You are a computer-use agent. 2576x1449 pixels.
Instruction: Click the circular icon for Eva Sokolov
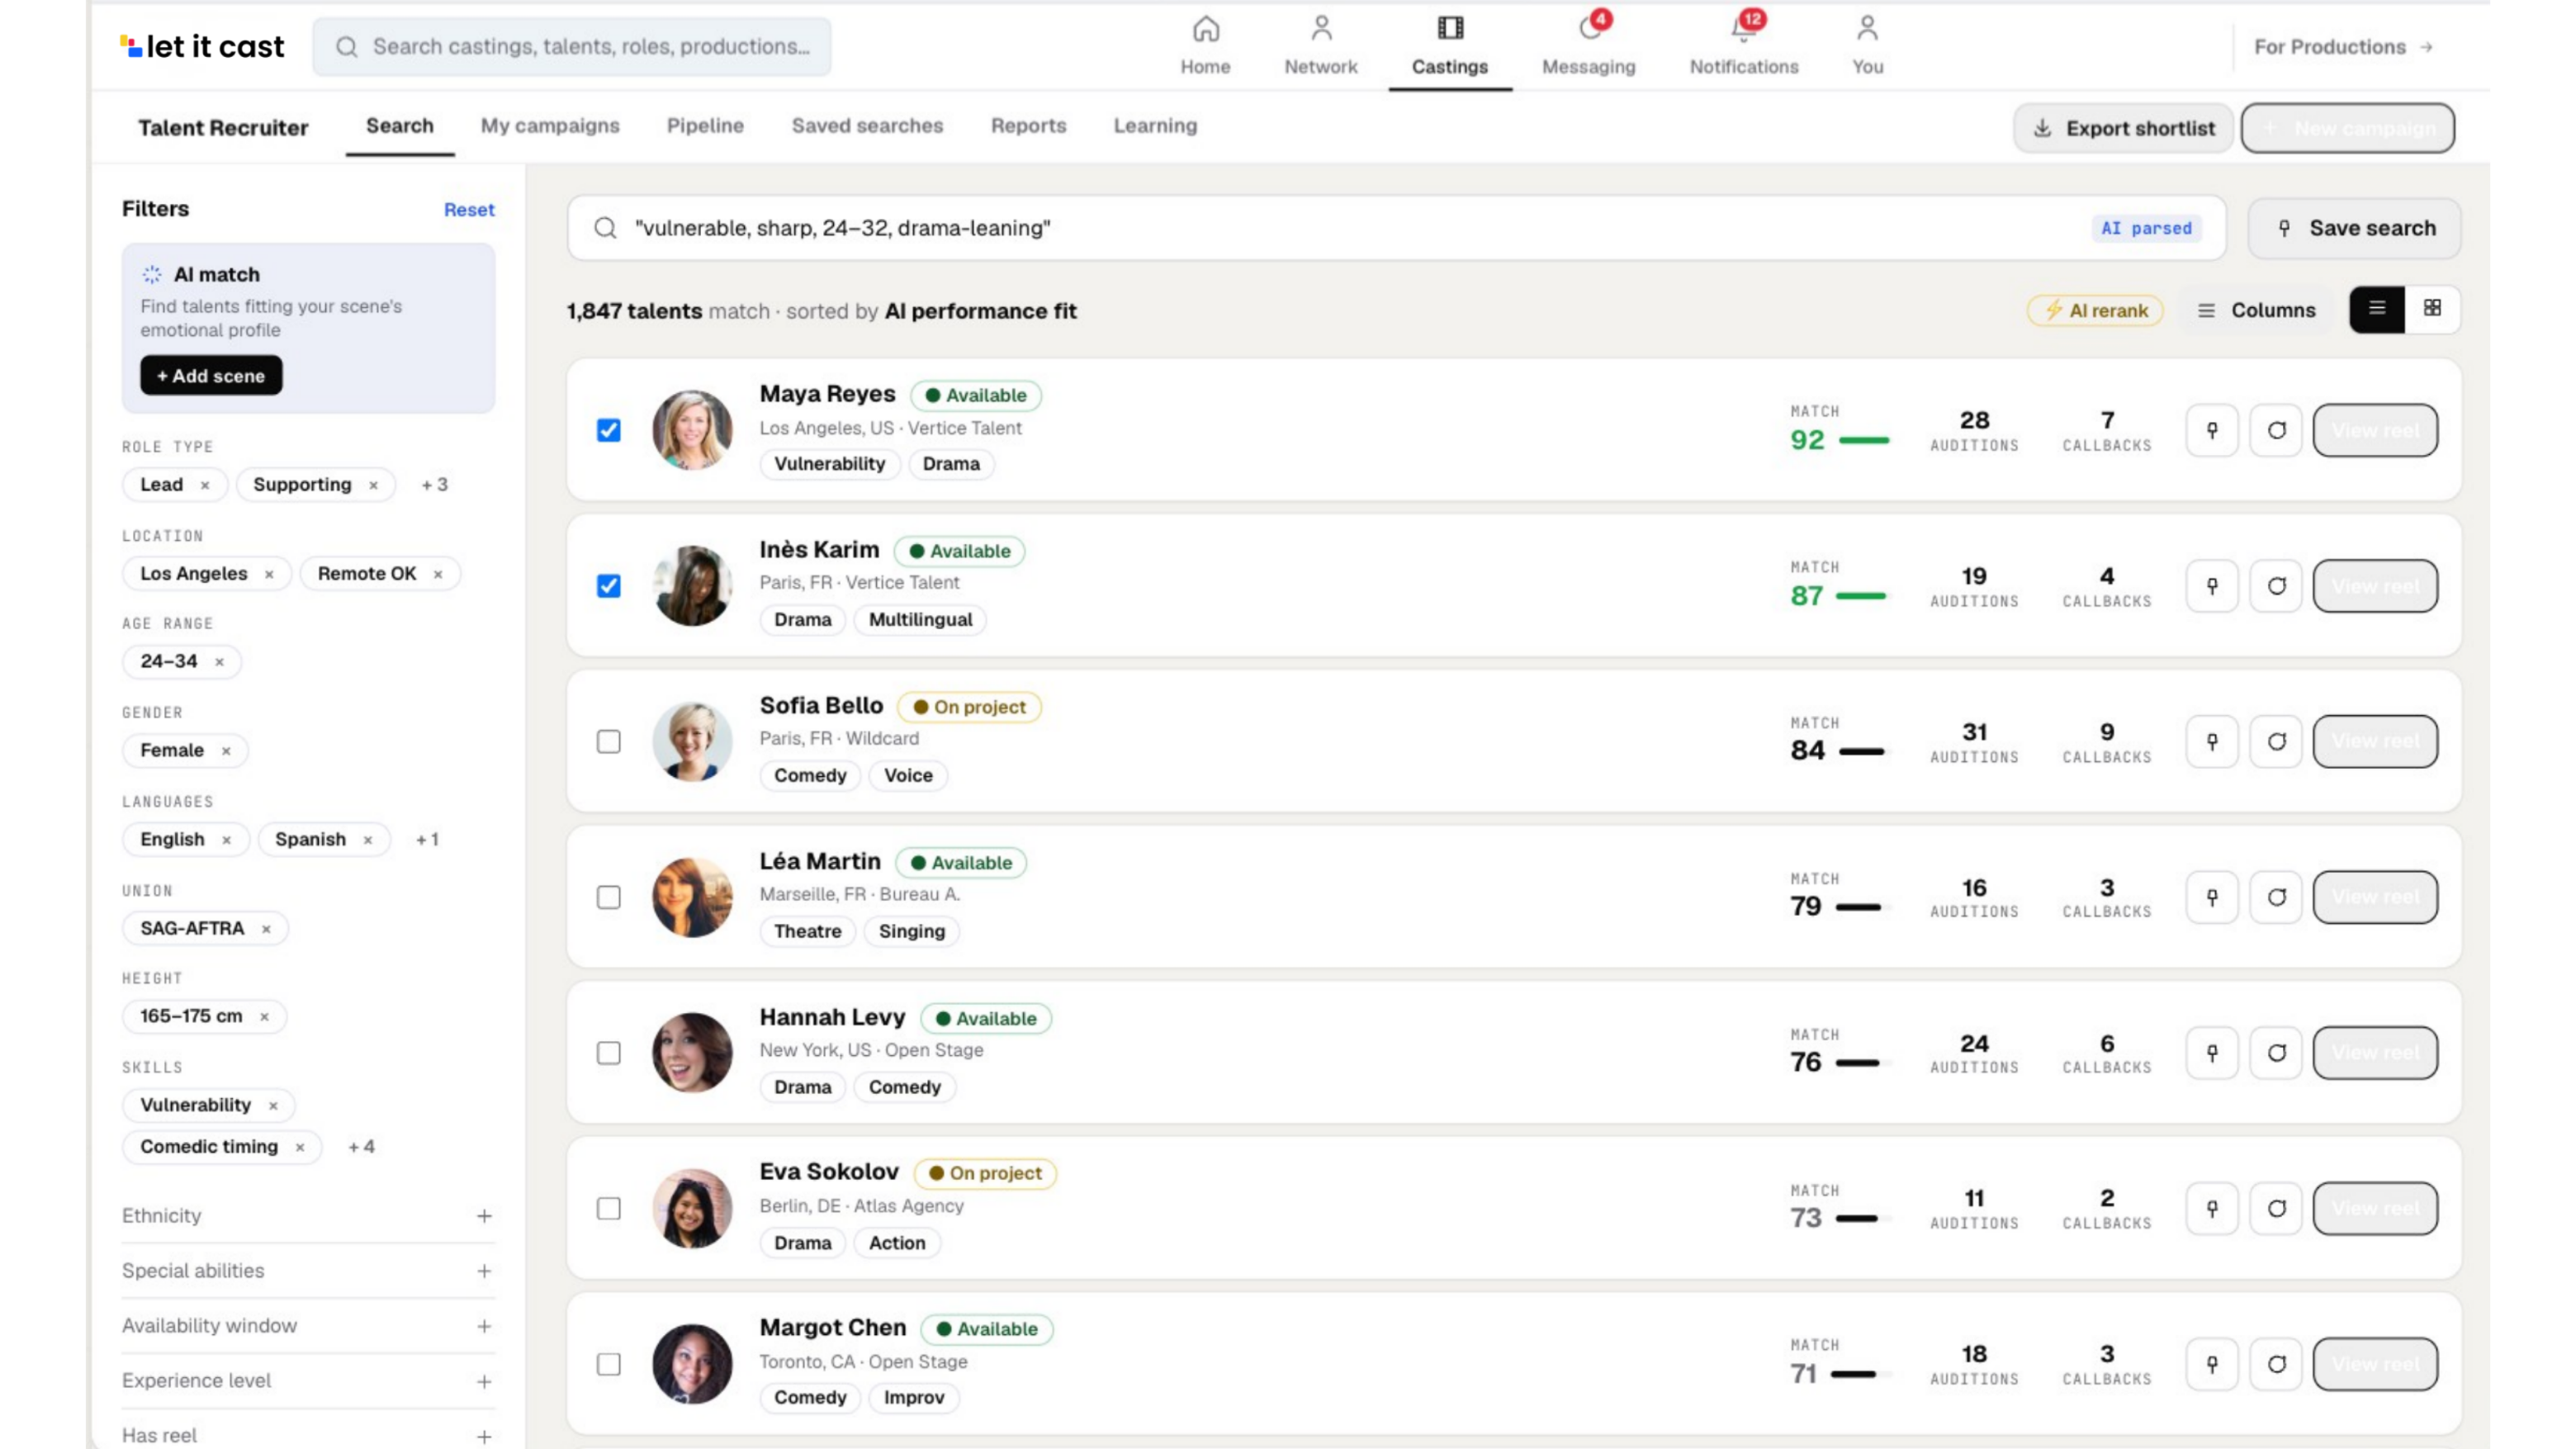[2276, 1208]
